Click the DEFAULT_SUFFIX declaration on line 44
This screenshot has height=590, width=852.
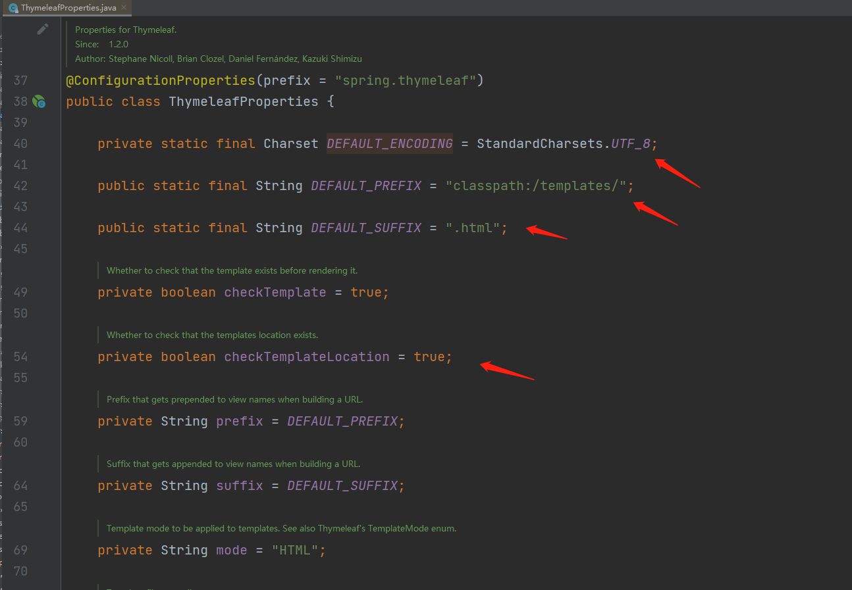pos(366,228)
